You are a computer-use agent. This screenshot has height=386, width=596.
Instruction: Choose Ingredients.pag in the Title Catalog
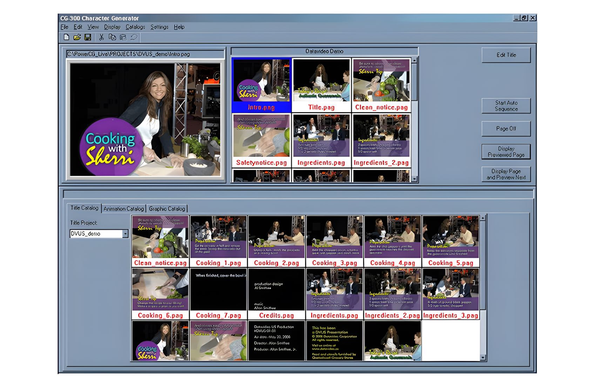(x=334, y=294)
